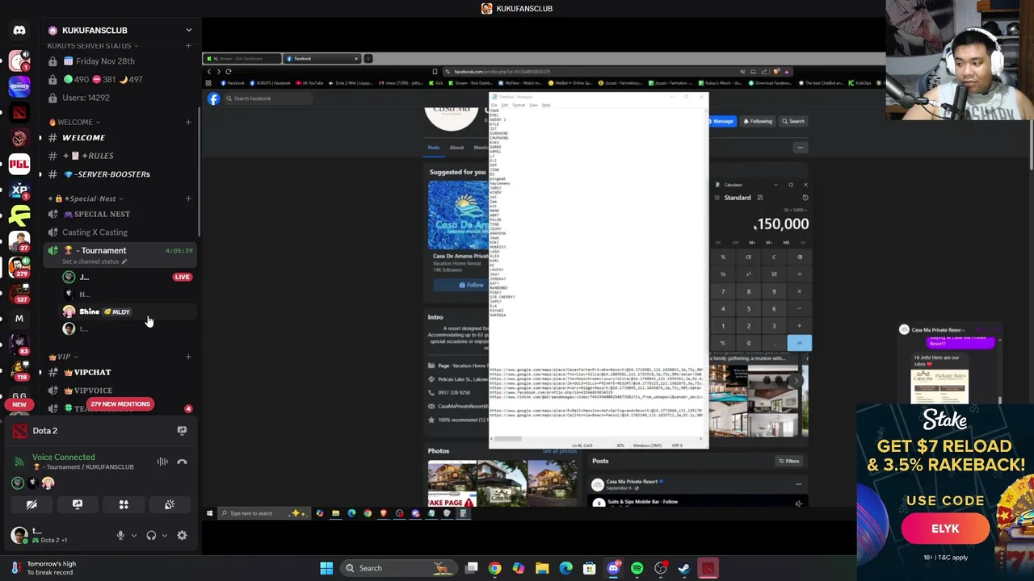This screenshot has height=581, width=1034.
Task: Click the LIVE badge beside user J
Action: pyautogui.click(x=182, y=277)
